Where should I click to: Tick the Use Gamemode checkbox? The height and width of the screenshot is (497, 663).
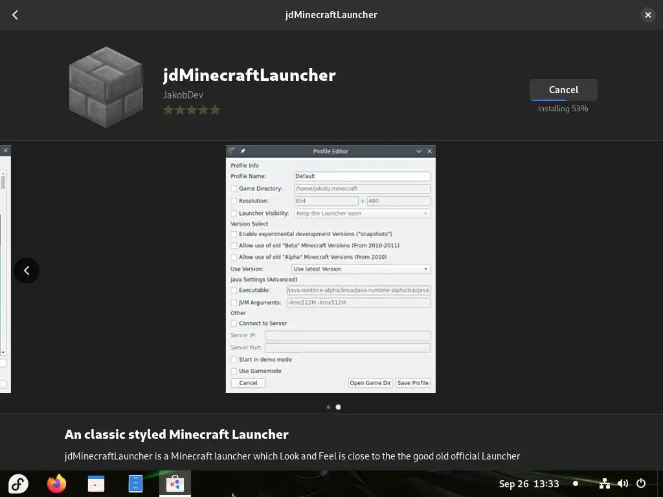[x=234, y=371]
